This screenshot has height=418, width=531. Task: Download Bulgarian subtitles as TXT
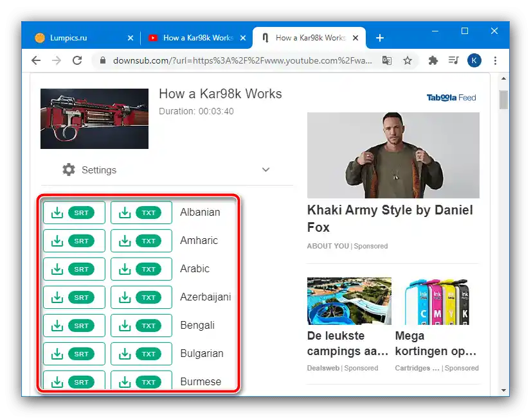pyautogui.click(x=141, y=354)
